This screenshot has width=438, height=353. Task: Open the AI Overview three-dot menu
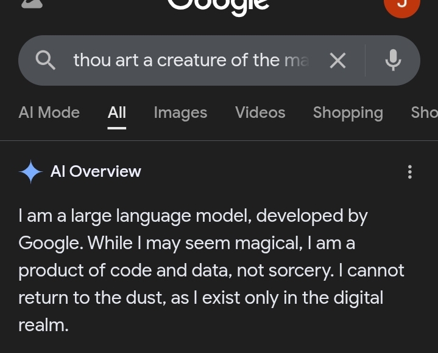point(409,172)
